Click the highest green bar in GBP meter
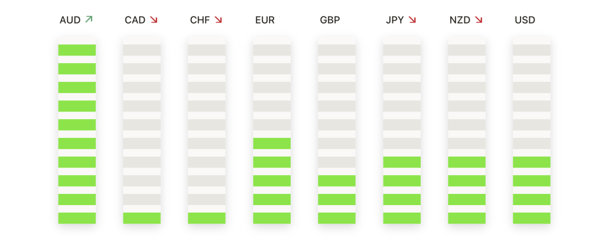Viewport: 605px width, 244px height. (x=337, y=181)
